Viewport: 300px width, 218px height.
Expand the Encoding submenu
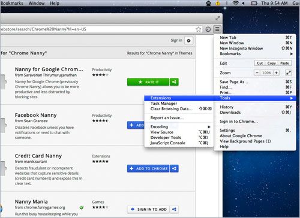click(179, 127)
